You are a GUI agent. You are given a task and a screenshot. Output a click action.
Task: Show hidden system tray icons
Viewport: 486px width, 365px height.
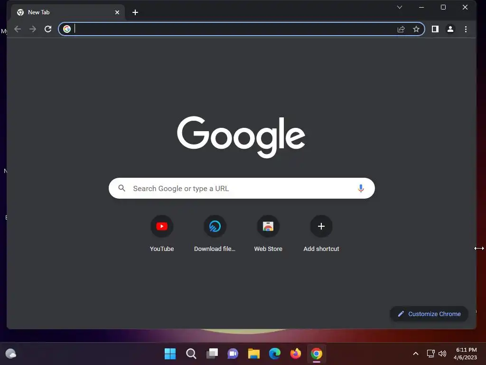416,354
